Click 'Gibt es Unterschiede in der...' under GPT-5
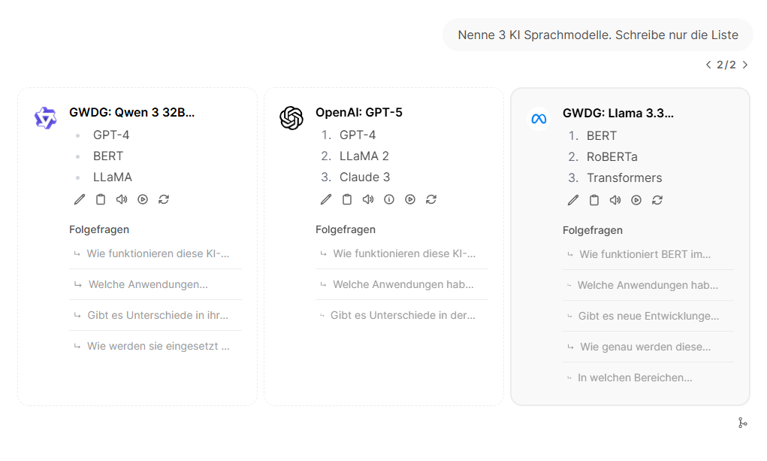 [402, 315]
